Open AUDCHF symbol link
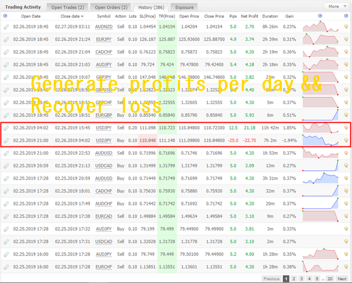The image size is (352, 283). point(103,204)
